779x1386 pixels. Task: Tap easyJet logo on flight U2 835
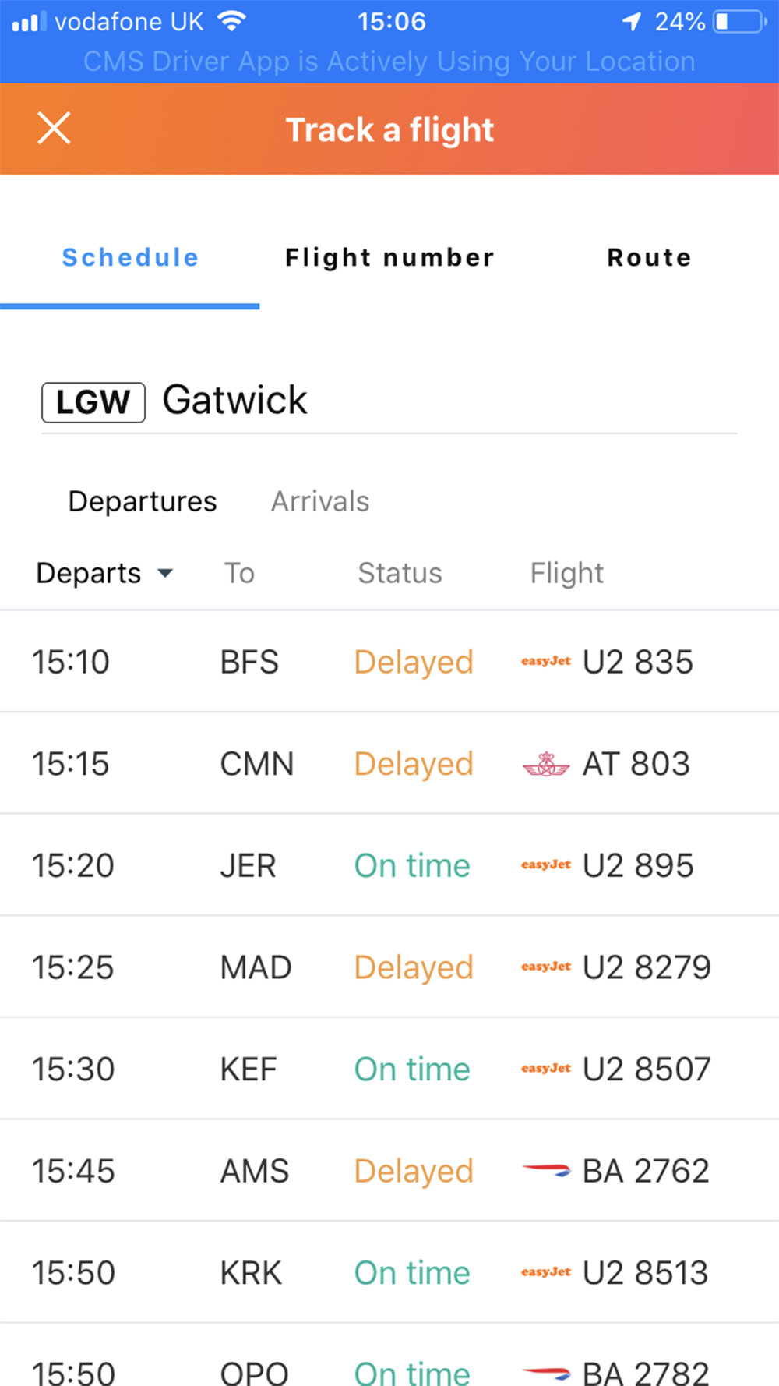[x=546, y=662]
